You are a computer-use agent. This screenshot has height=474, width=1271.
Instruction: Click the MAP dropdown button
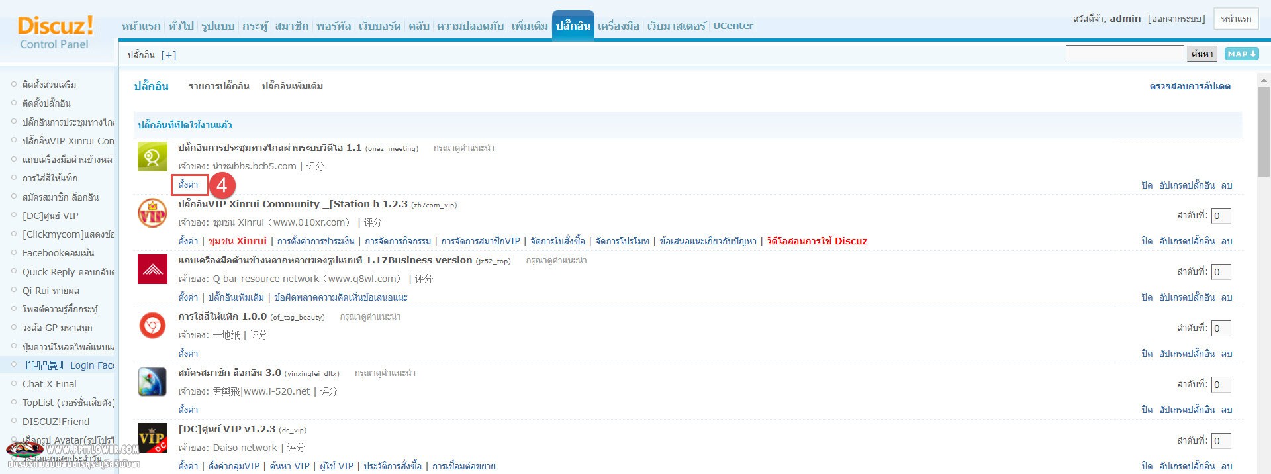(x=1241, y=54)
